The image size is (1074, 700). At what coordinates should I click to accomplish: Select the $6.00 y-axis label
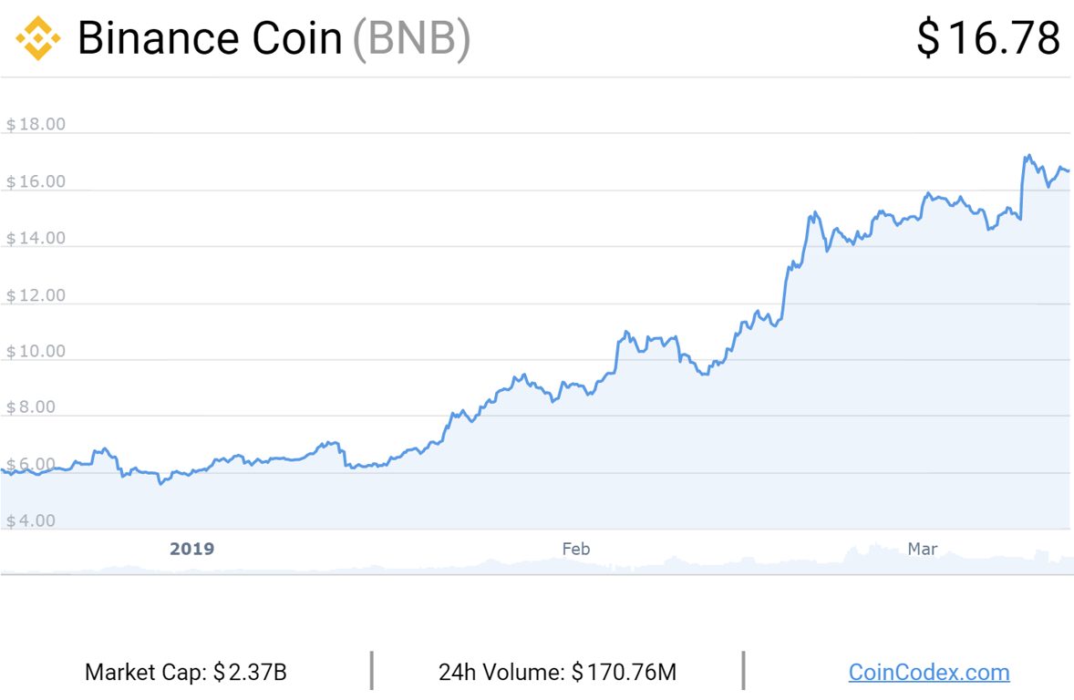coord(31,465)
